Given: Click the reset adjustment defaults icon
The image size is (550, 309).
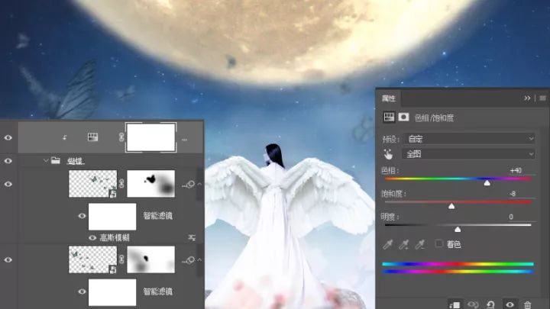Looking at the screenshot, I should 490,304.
